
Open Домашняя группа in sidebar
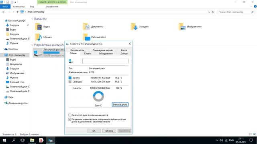click(16, 103)
